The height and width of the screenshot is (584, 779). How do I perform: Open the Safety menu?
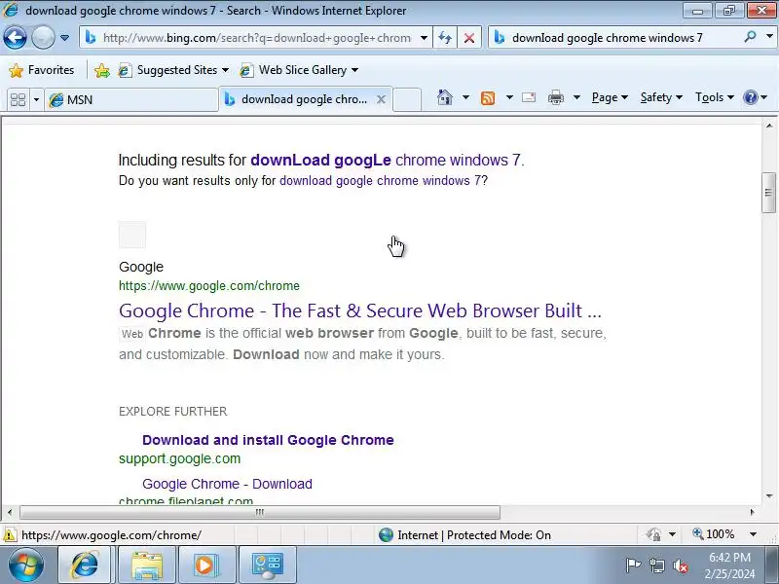[x=661, y=97]
